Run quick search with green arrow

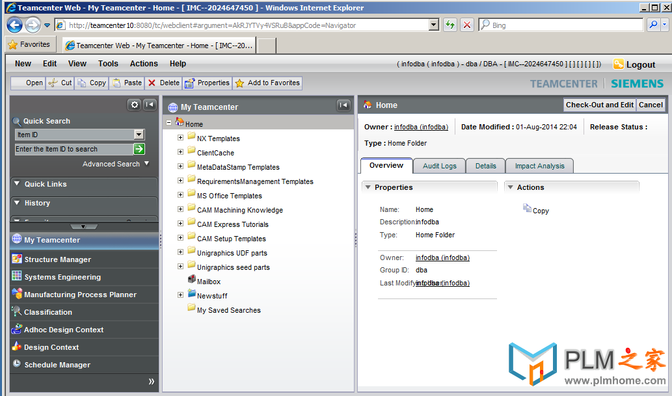click(x=139, y=149)
